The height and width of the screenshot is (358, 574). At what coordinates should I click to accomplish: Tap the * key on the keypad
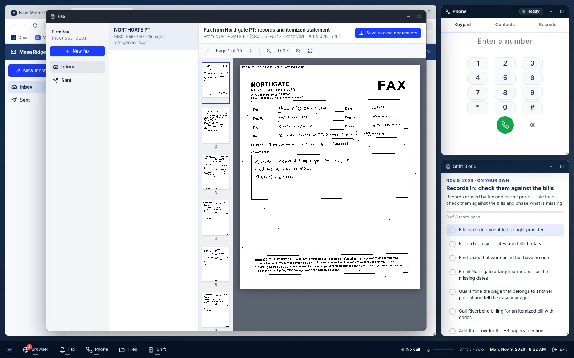(477, 107)
